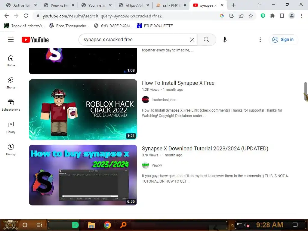Open the orange magnifier app on taskbar
This screenshot has height=231, width=308.
[123, 225]
